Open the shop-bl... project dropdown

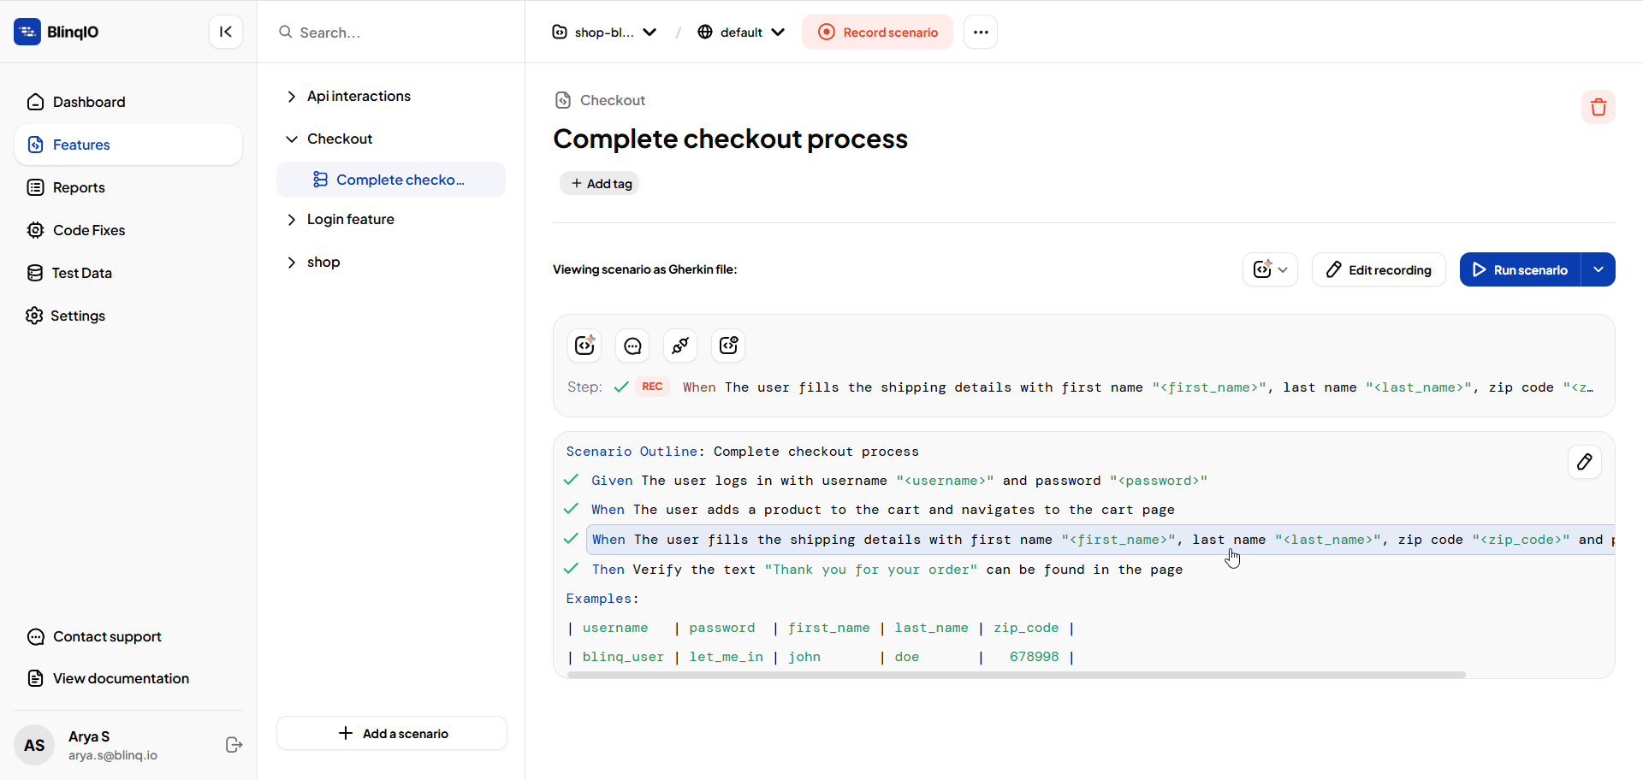click(x=604, y=32)
